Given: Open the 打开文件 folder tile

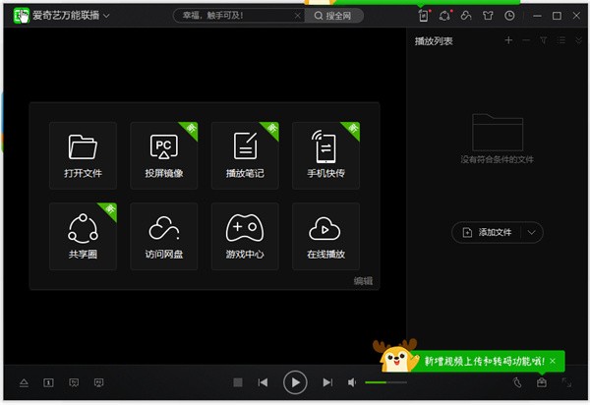Looking at the screenshot, I should pyautogui.click(x=83, y=155).
